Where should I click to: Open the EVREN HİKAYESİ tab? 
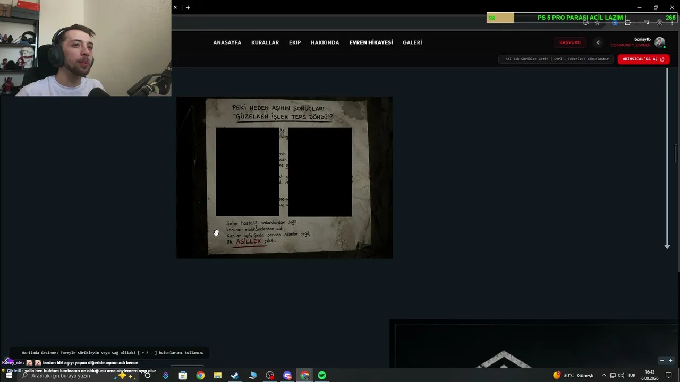pyautogui.click(x=371, y=42)
